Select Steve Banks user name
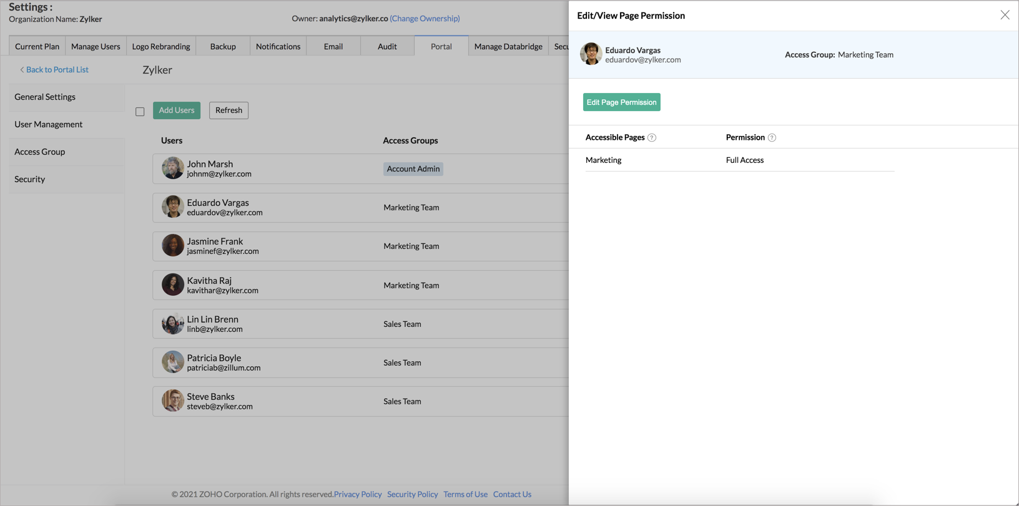1019x506 pixels. [211, 397]
